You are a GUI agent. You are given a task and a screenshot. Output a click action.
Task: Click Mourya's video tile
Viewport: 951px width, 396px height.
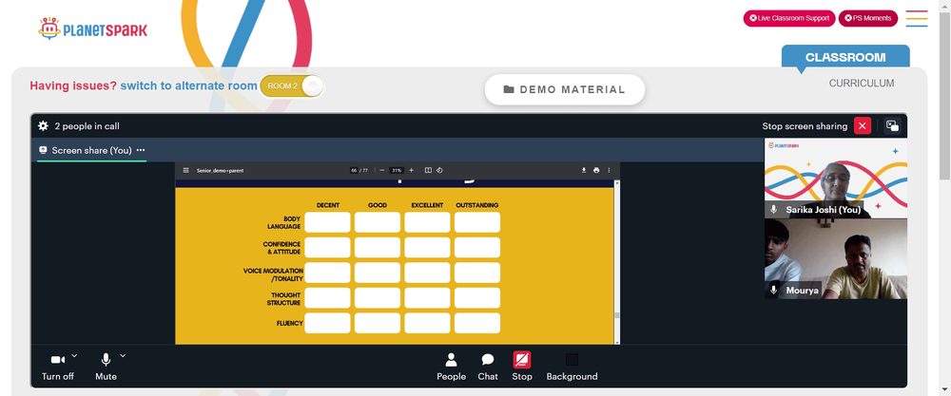(x=836, y=258)
